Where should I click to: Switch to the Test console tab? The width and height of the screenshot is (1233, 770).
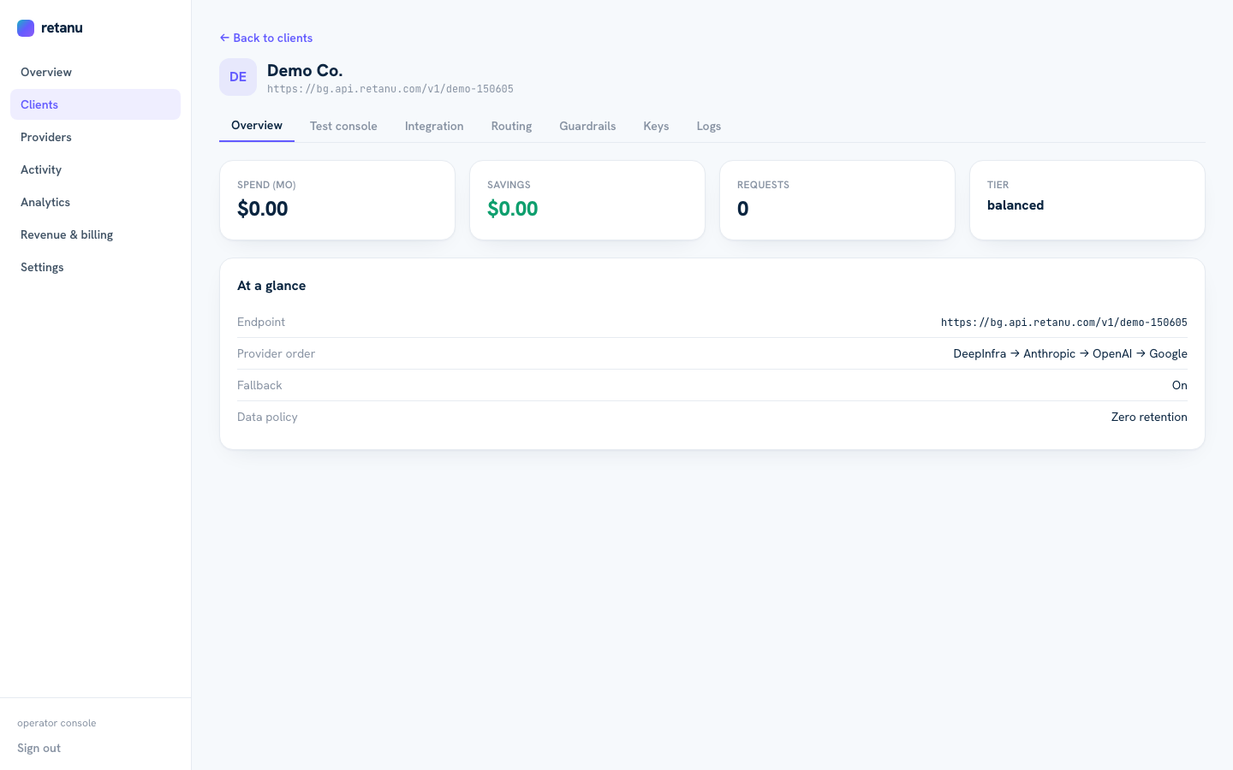pyautogui.click(x=343, y=126)
